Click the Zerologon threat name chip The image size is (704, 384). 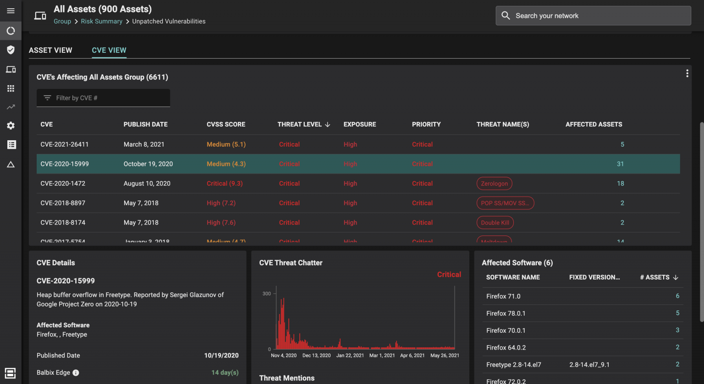[494, 183]
